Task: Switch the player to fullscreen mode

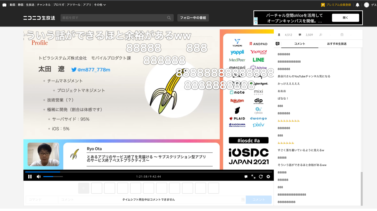Action: (x=253, y=177)
